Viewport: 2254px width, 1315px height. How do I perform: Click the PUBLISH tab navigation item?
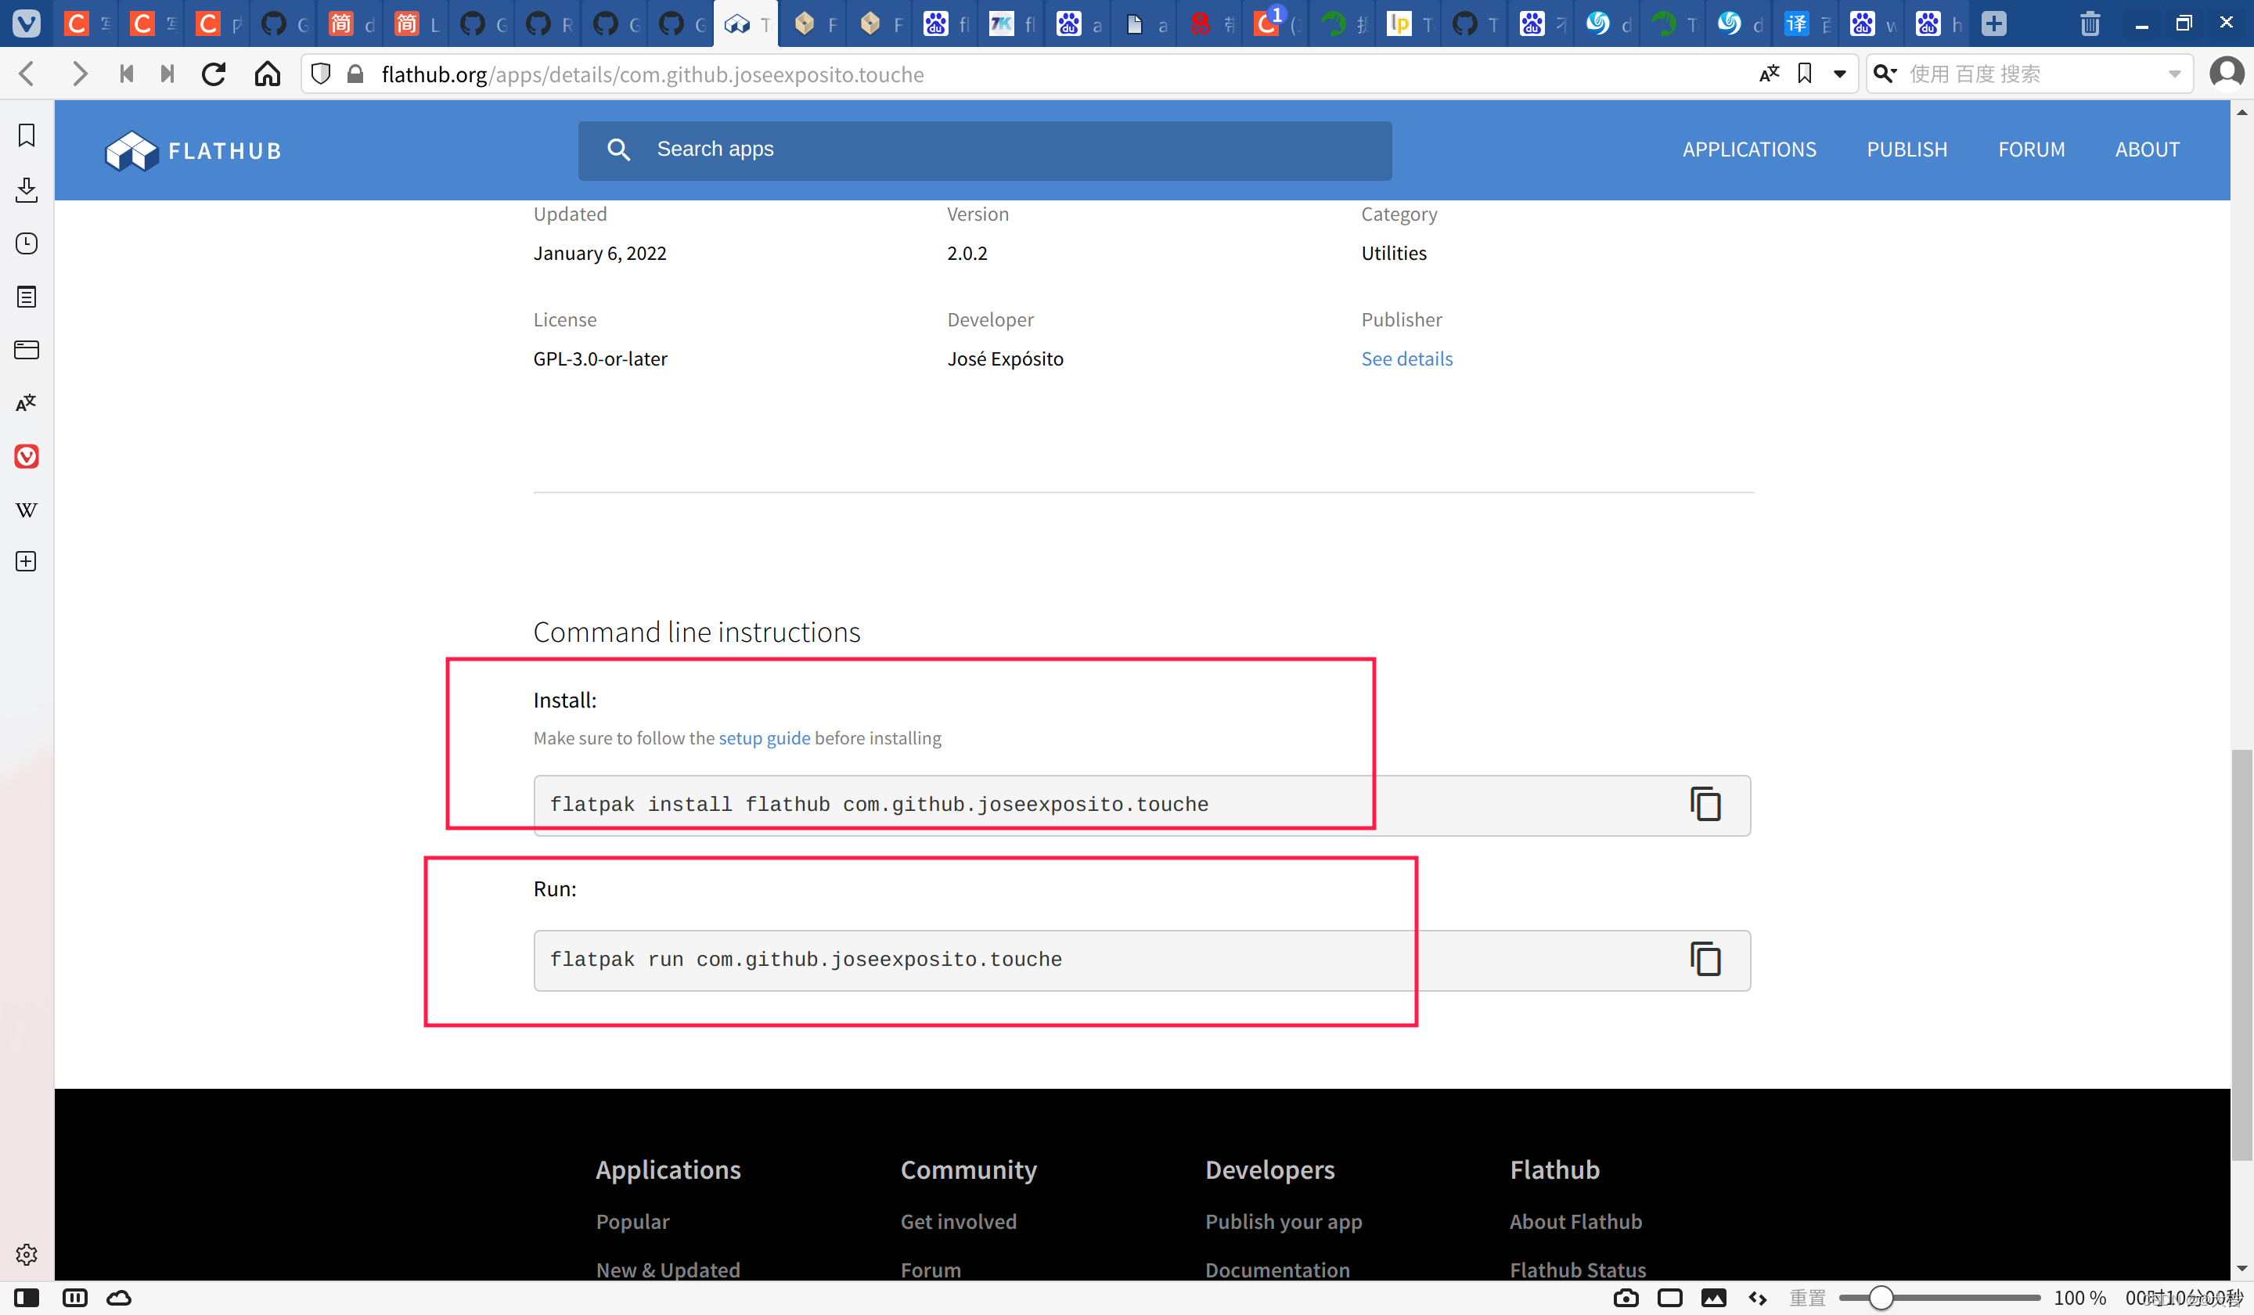[x=1907, y=147]
